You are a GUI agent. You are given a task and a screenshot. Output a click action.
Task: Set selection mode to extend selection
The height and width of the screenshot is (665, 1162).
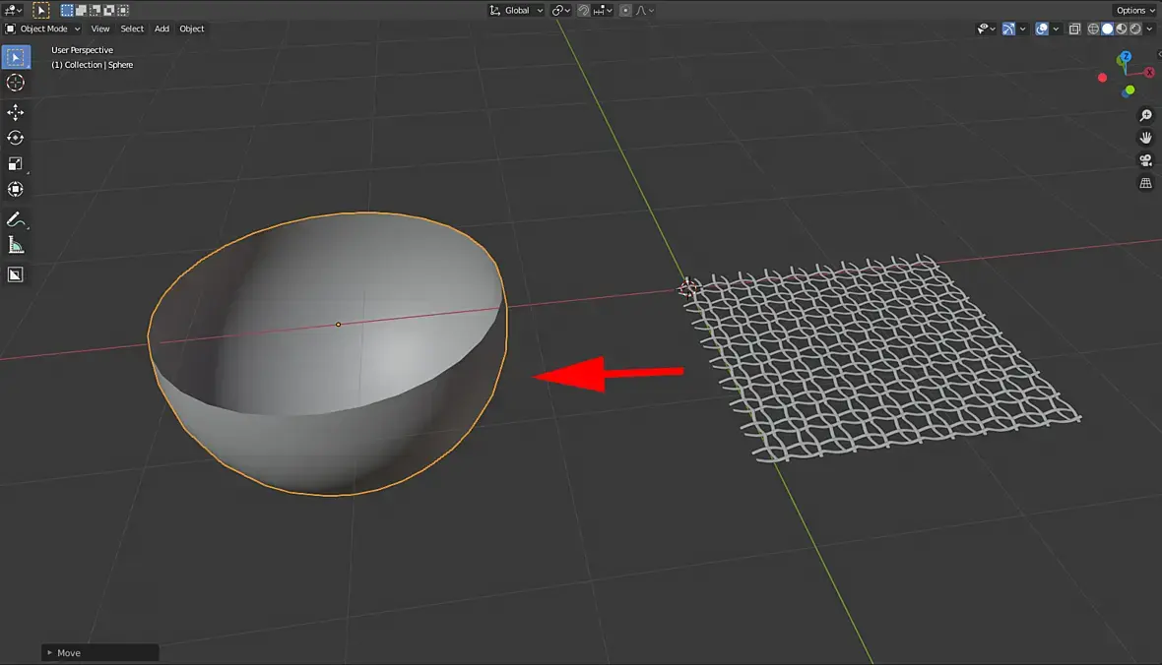pos(81,11)
